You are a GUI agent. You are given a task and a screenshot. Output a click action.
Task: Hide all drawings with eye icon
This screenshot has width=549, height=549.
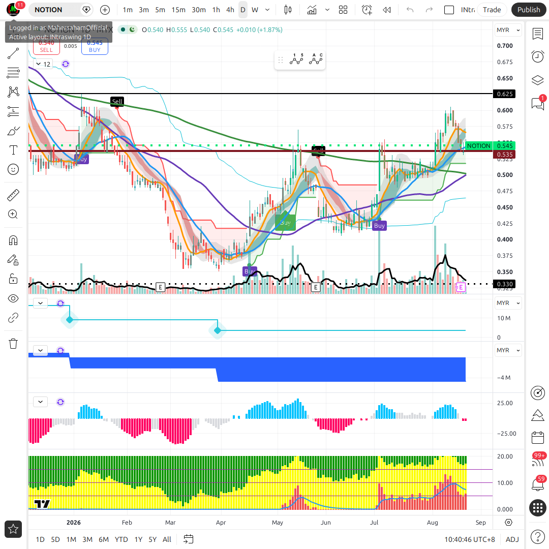pyautogui.click(x=13, y=298)
